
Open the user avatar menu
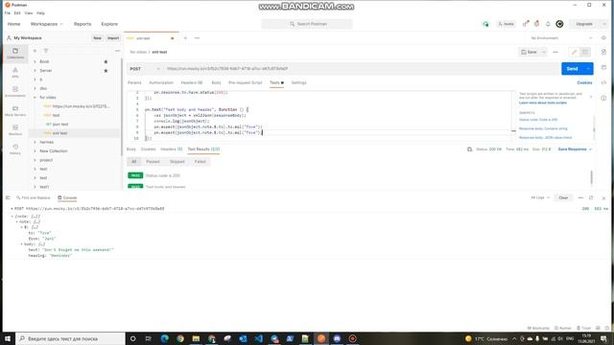(x=559, y=24)
